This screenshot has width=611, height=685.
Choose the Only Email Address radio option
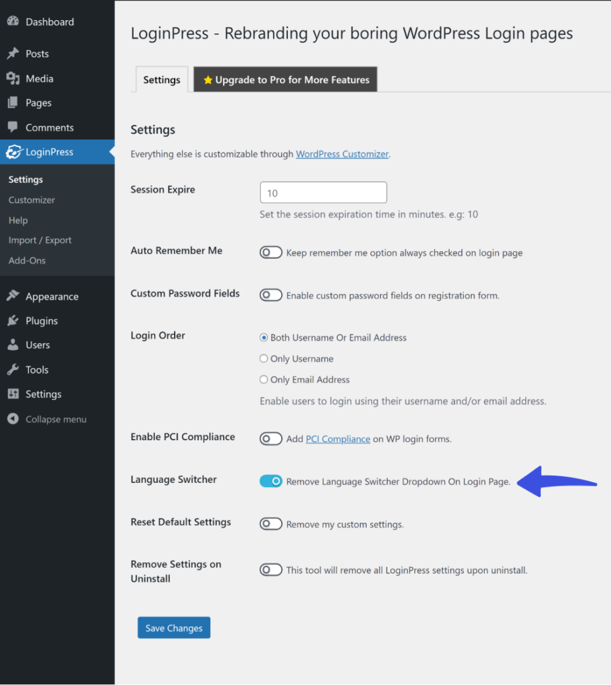pyautogui.click(x=264, y=379)
